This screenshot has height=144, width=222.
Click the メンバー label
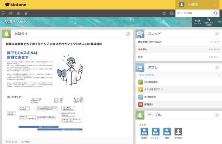click(144, 125)
